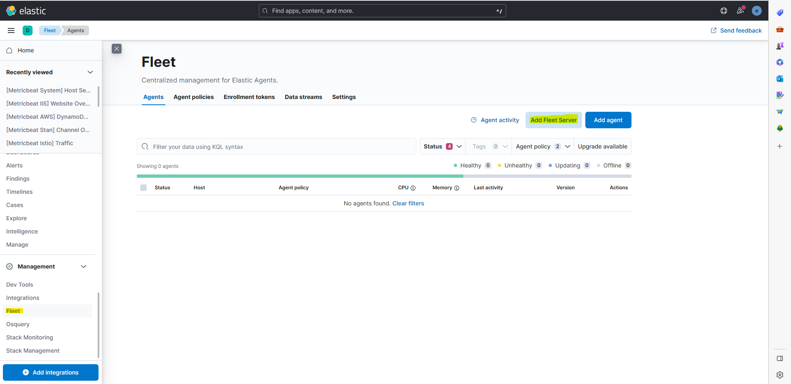
Task: Open the Data streams tab
Action: point(303,97)
